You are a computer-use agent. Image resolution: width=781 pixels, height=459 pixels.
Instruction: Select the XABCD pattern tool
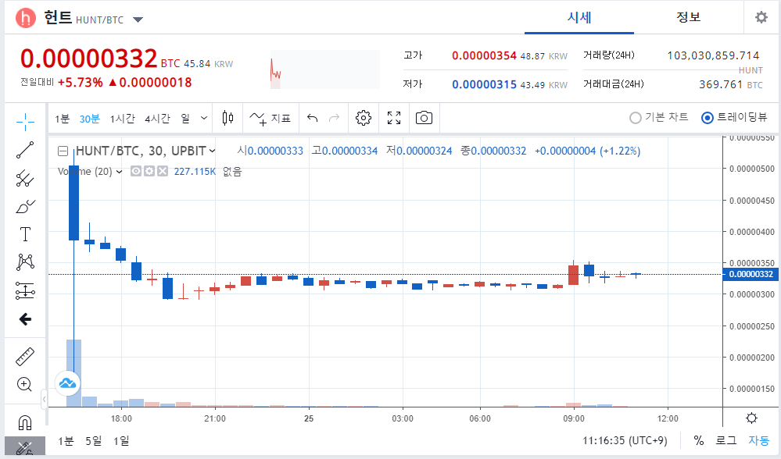pos(25,262)
